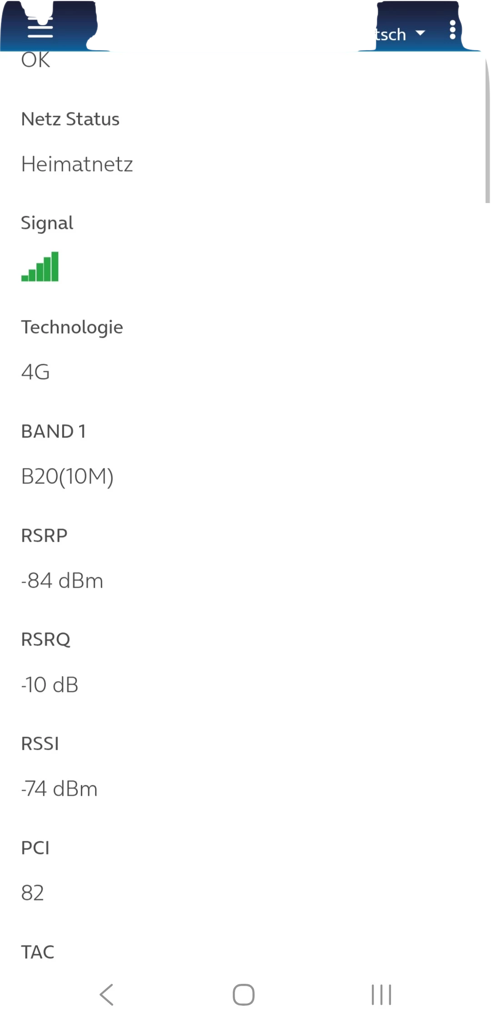Tap the BAND 1 heading
Viewport: 491px width, 1028px height.
(x=54, y=431)
